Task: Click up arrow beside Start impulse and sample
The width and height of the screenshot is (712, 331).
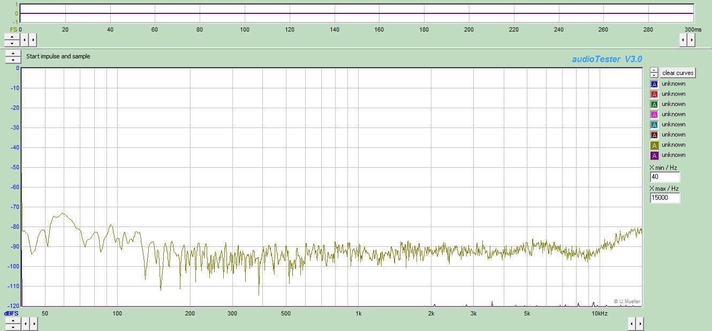Action: click(12, 54)
